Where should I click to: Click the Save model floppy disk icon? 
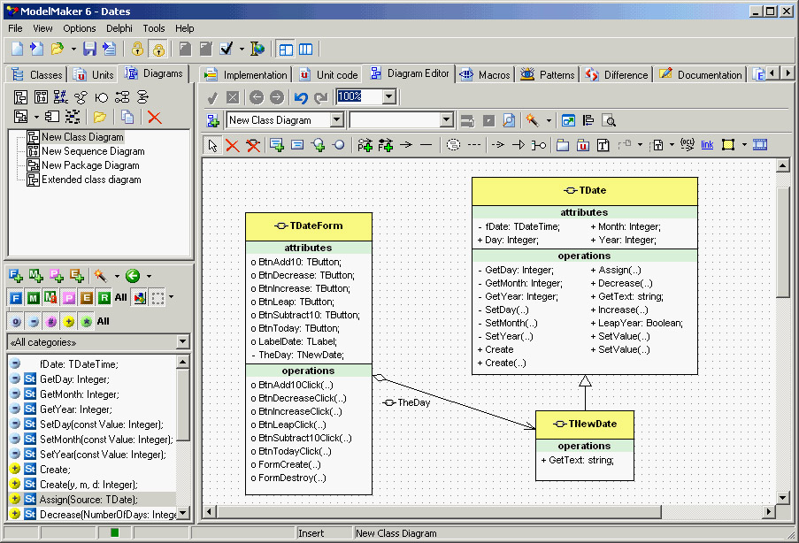click(91, 49)
